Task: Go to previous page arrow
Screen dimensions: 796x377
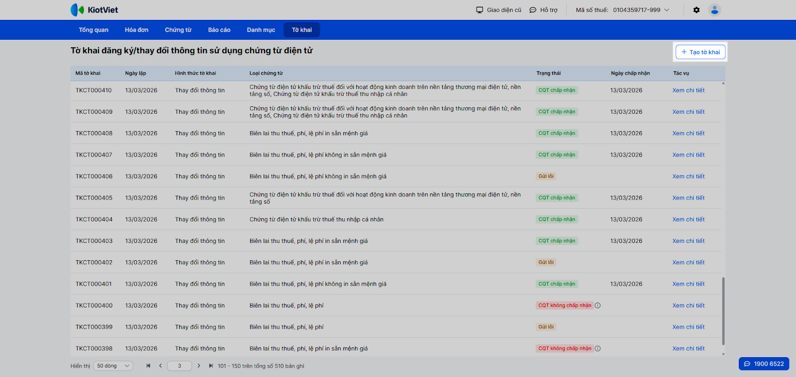Action: click(160, 366)
